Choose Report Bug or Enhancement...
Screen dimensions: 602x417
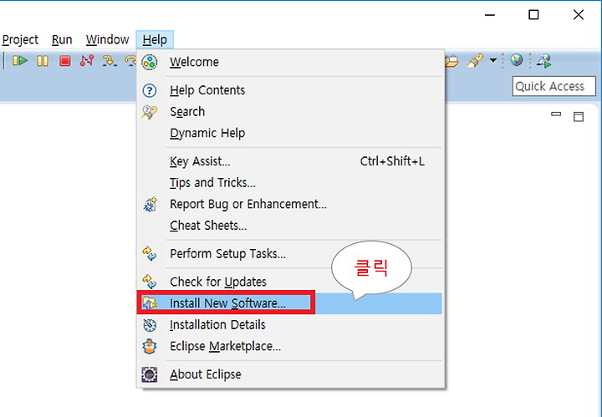point(290,204)
